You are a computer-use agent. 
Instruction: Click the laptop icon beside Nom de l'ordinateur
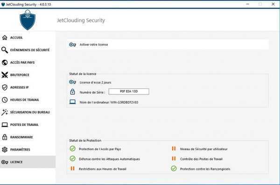(72, 102)
